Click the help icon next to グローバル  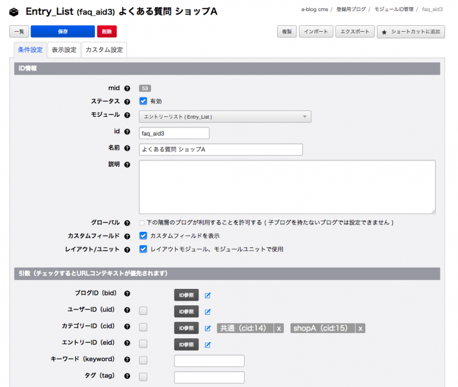(127, 223)
